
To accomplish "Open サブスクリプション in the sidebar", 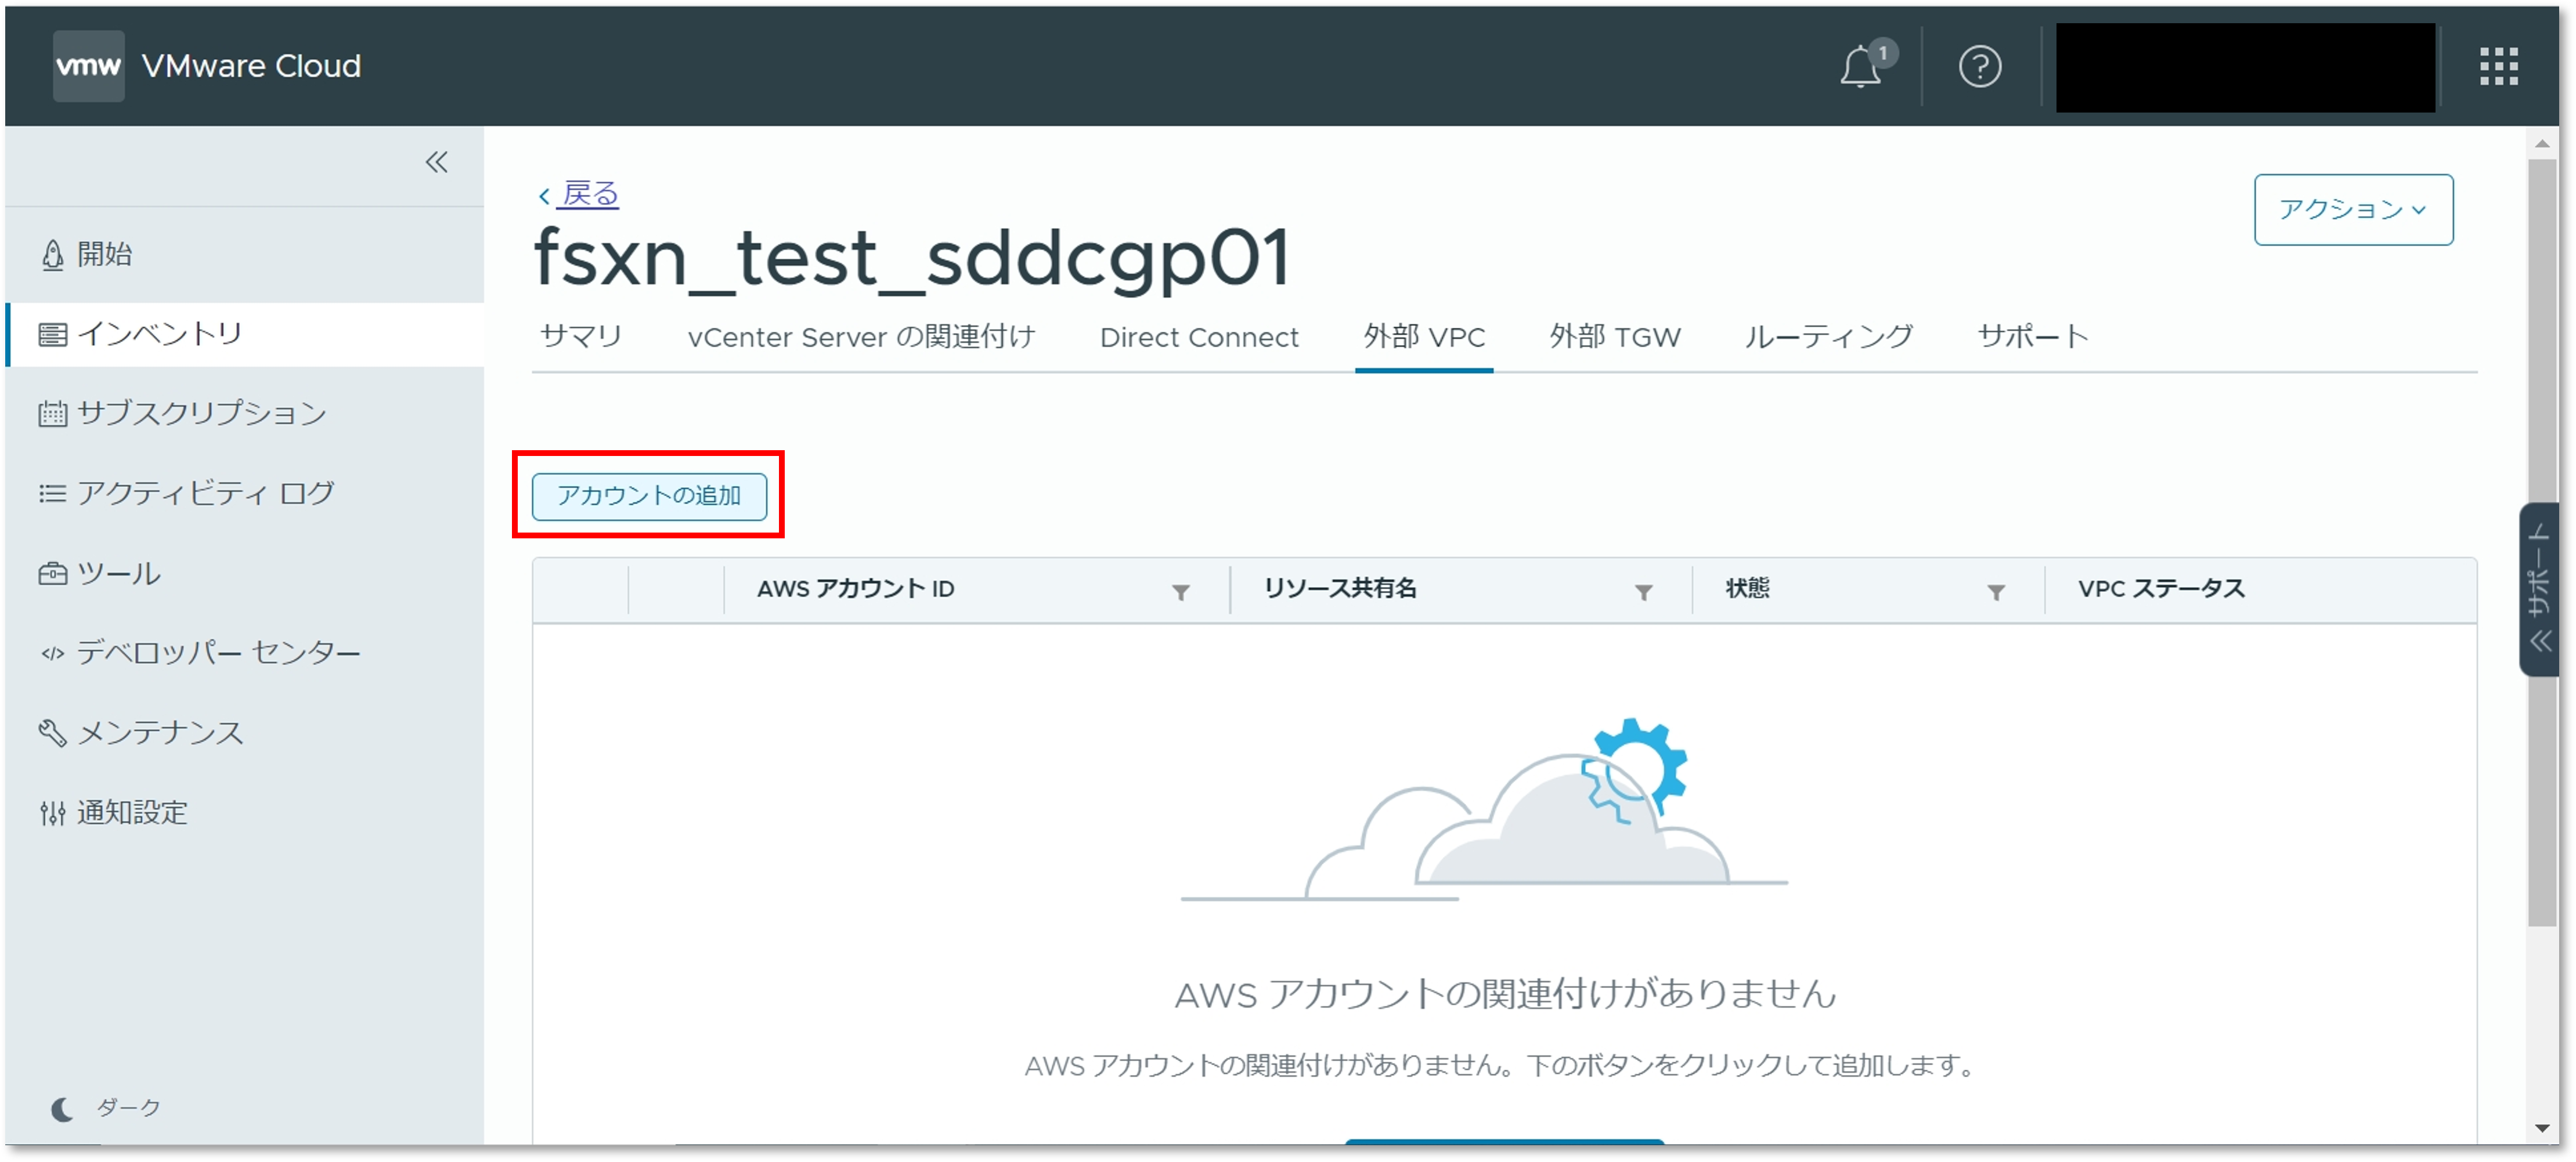I will (183, 412).
